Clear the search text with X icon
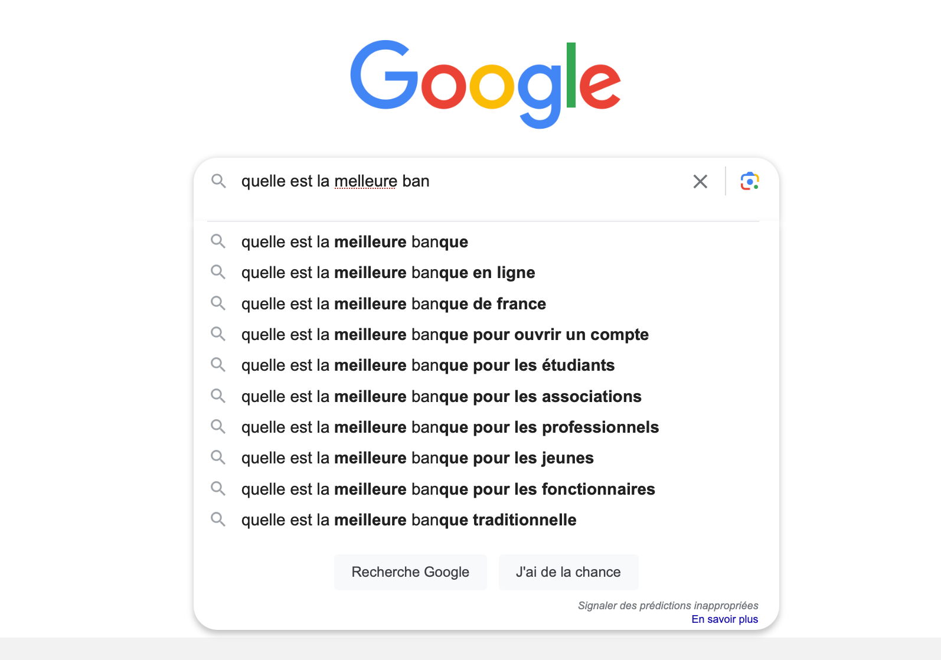 coord(700,181)
